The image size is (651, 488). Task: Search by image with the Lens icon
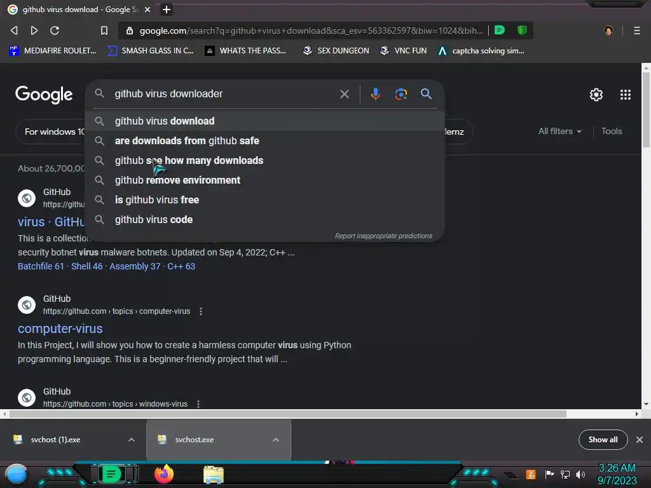pyautogui.click(x=401, y=94)
